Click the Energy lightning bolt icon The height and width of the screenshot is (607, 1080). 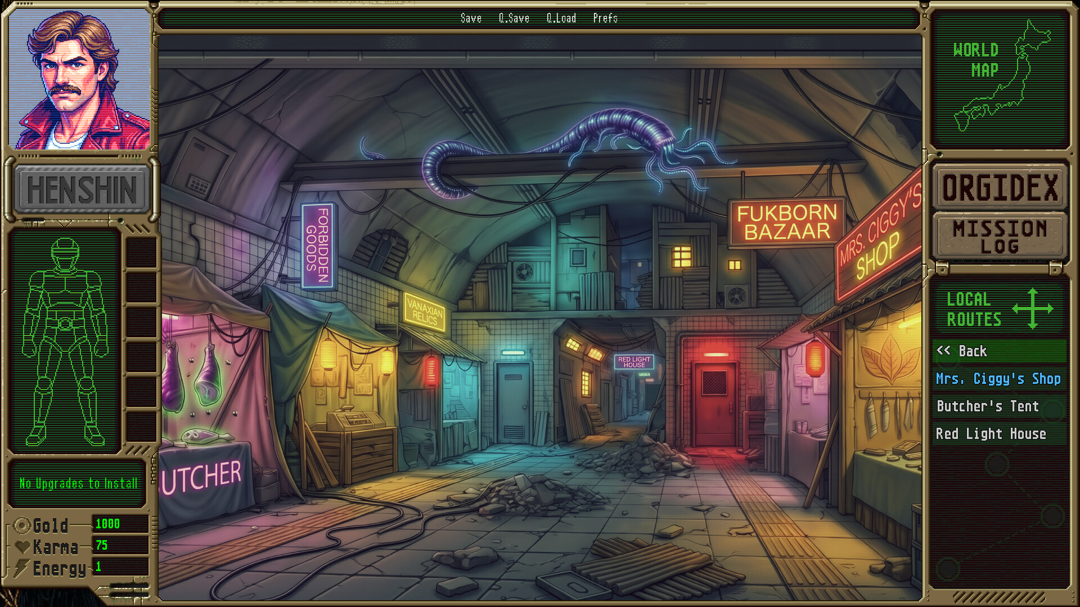point(21,568)
